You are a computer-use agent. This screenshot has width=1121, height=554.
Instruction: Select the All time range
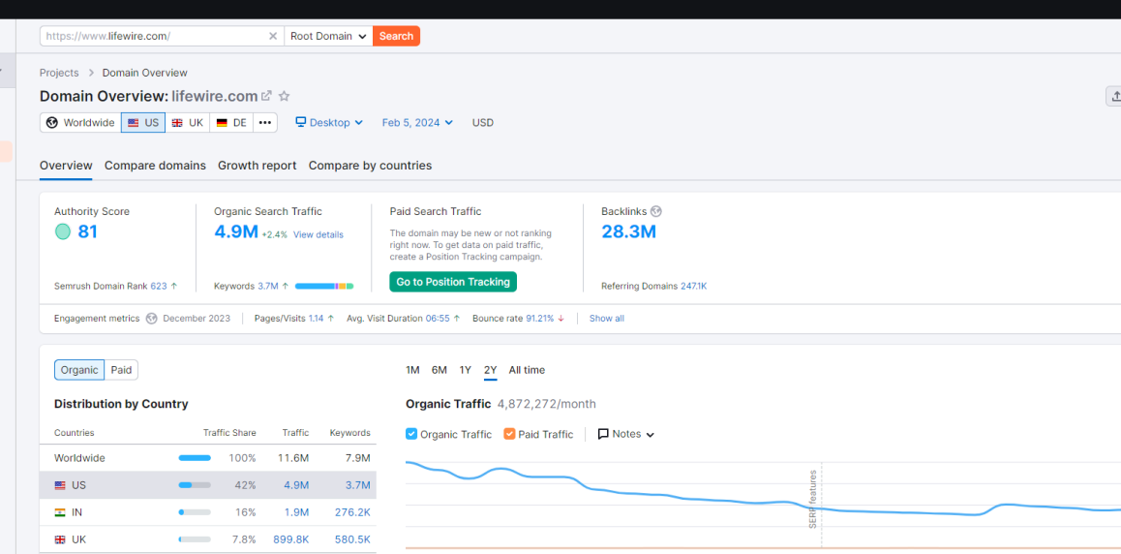(x=527, y=370)
